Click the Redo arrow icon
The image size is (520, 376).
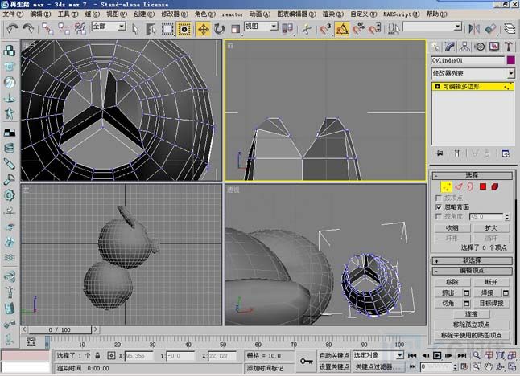pos(28,29)
